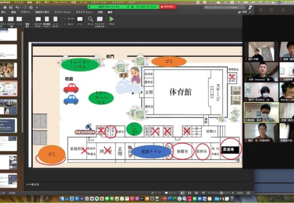Open the フォーマット menu
The image size is (294, 203).
click(x=60, y=2)
